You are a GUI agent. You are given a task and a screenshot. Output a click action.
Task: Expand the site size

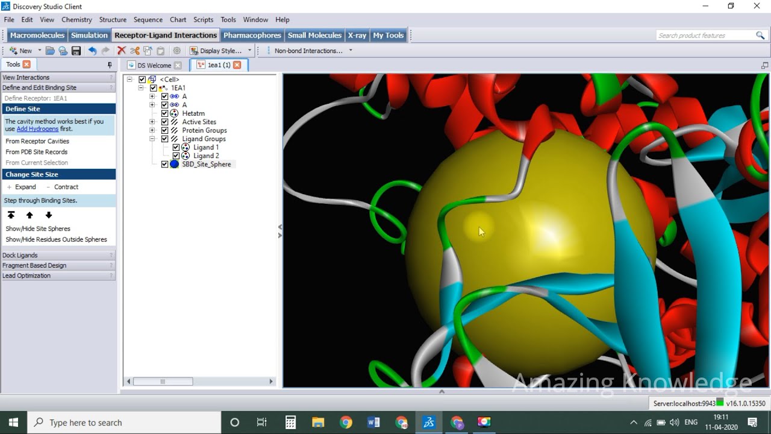(22, 187)
